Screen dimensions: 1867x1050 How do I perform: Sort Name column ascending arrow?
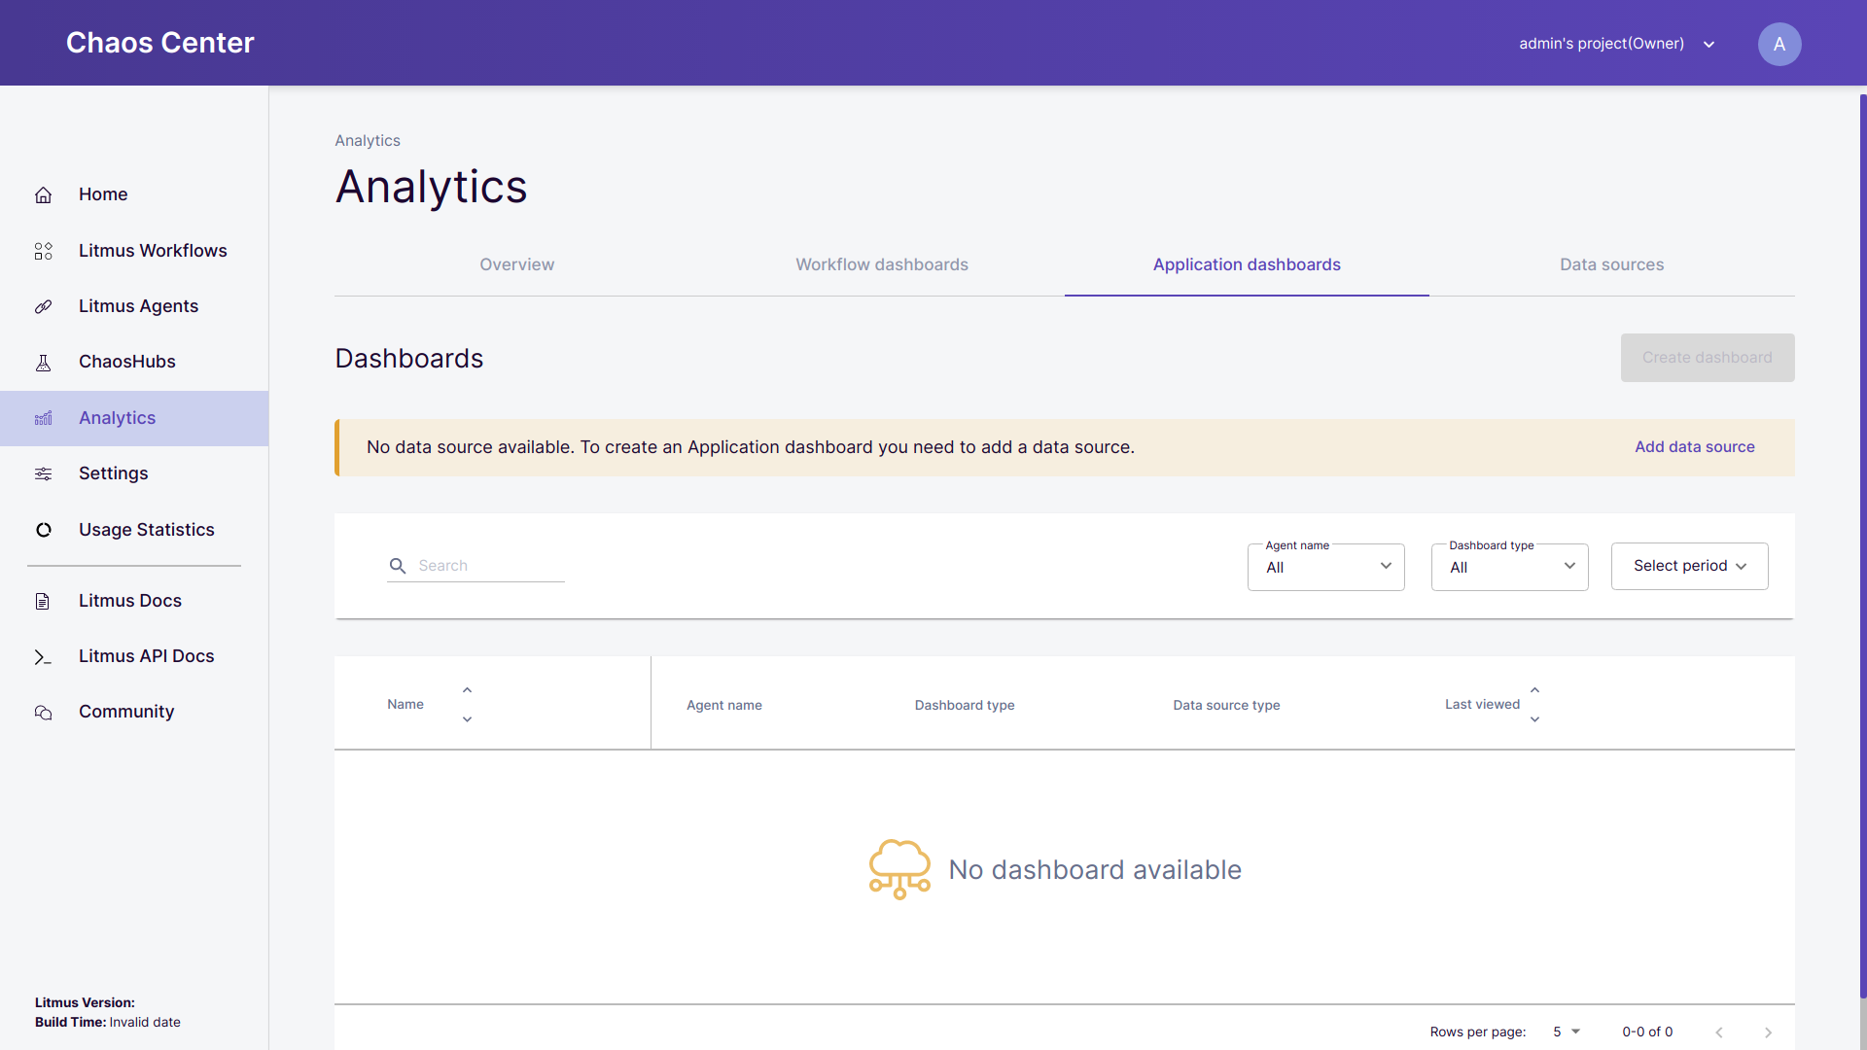467,690
